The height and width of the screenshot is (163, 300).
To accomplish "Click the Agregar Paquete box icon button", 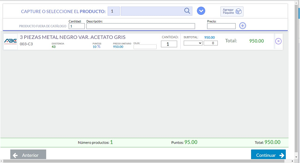I will tap(232, 11).
